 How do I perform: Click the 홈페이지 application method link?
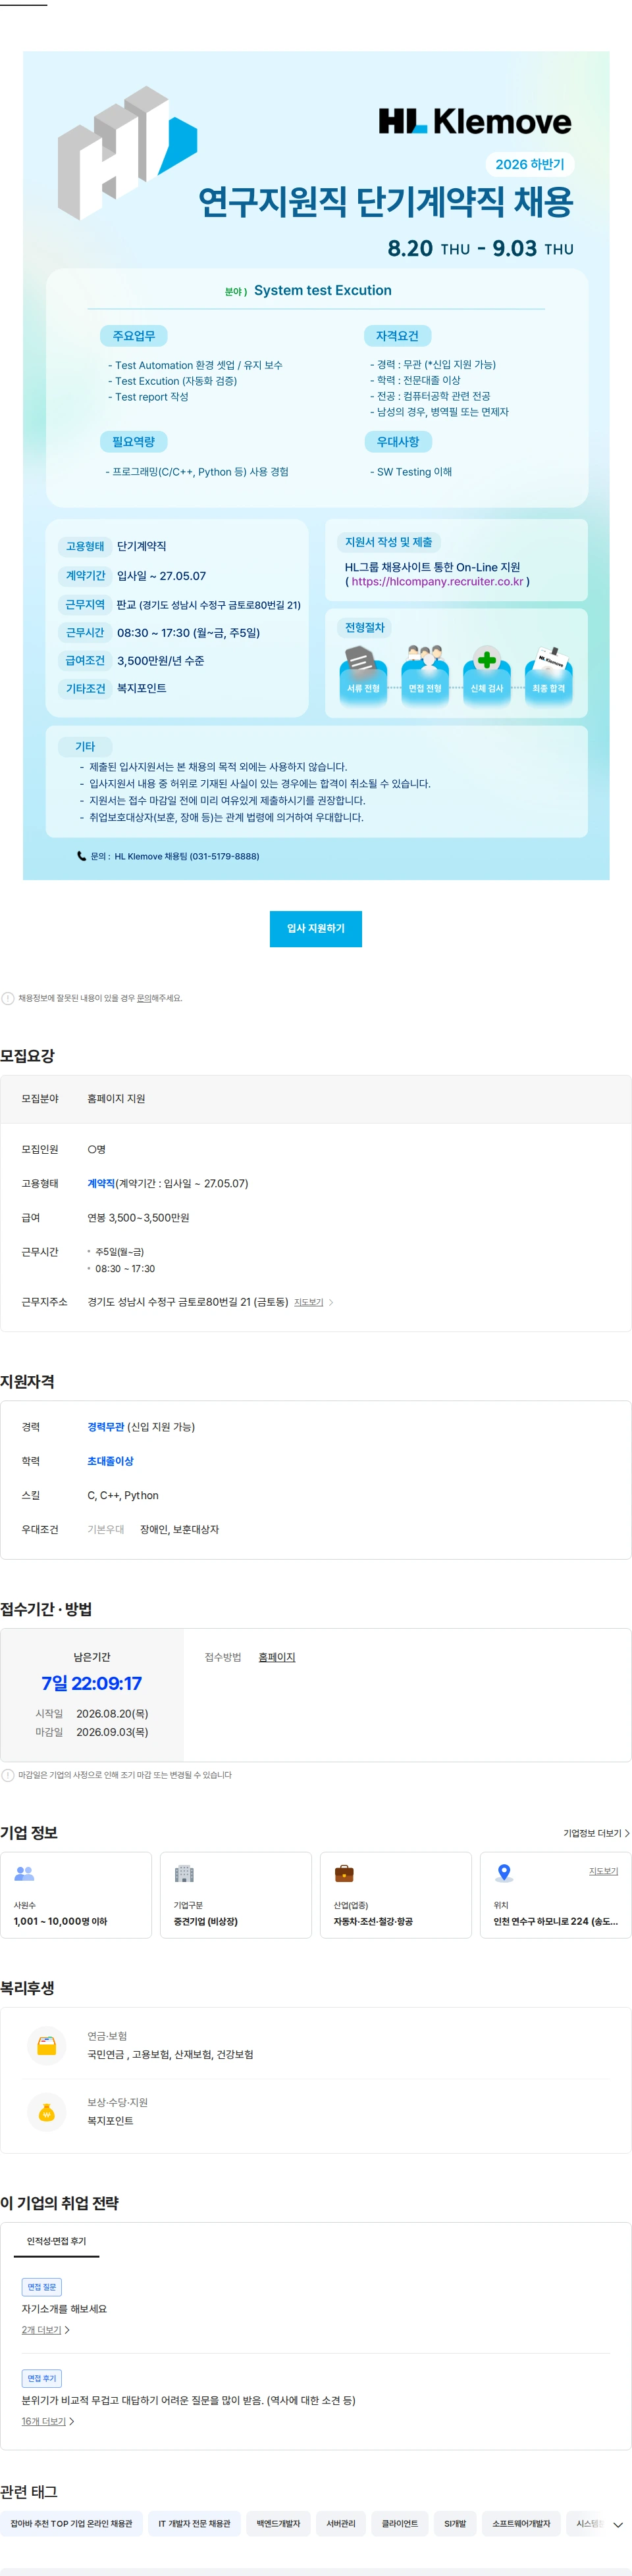click(277, 1657)
